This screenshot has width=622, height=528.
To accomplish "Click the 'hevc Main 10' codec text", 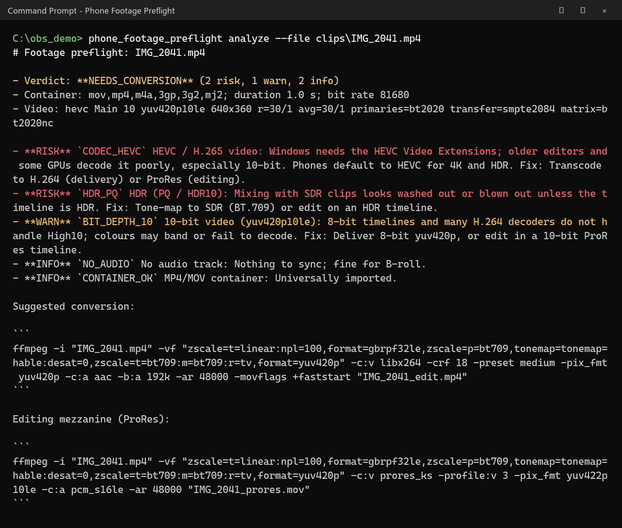I will [100, 109].
